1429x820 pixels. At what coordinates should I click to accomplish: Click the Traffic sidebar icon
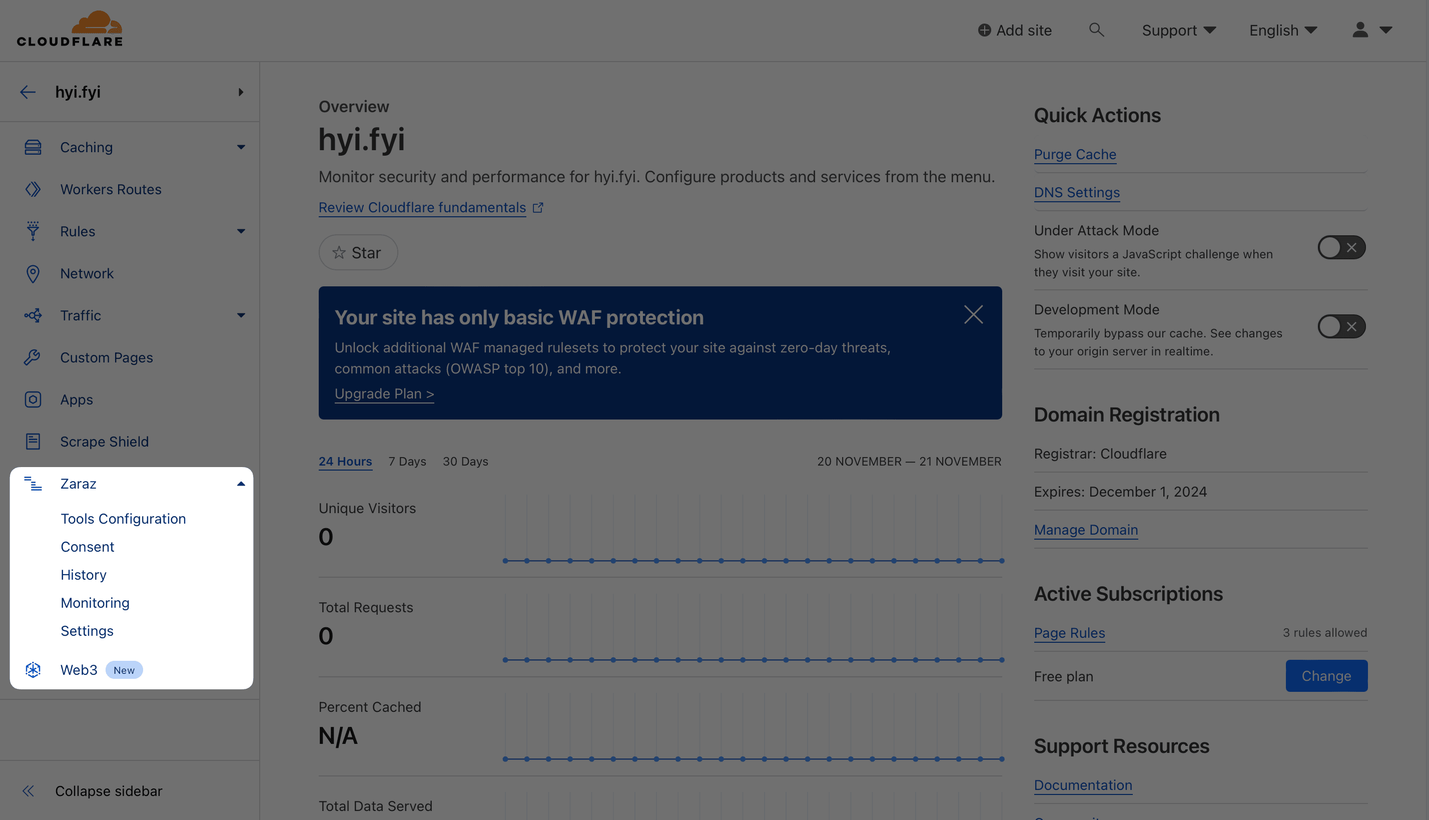(33, 315)
